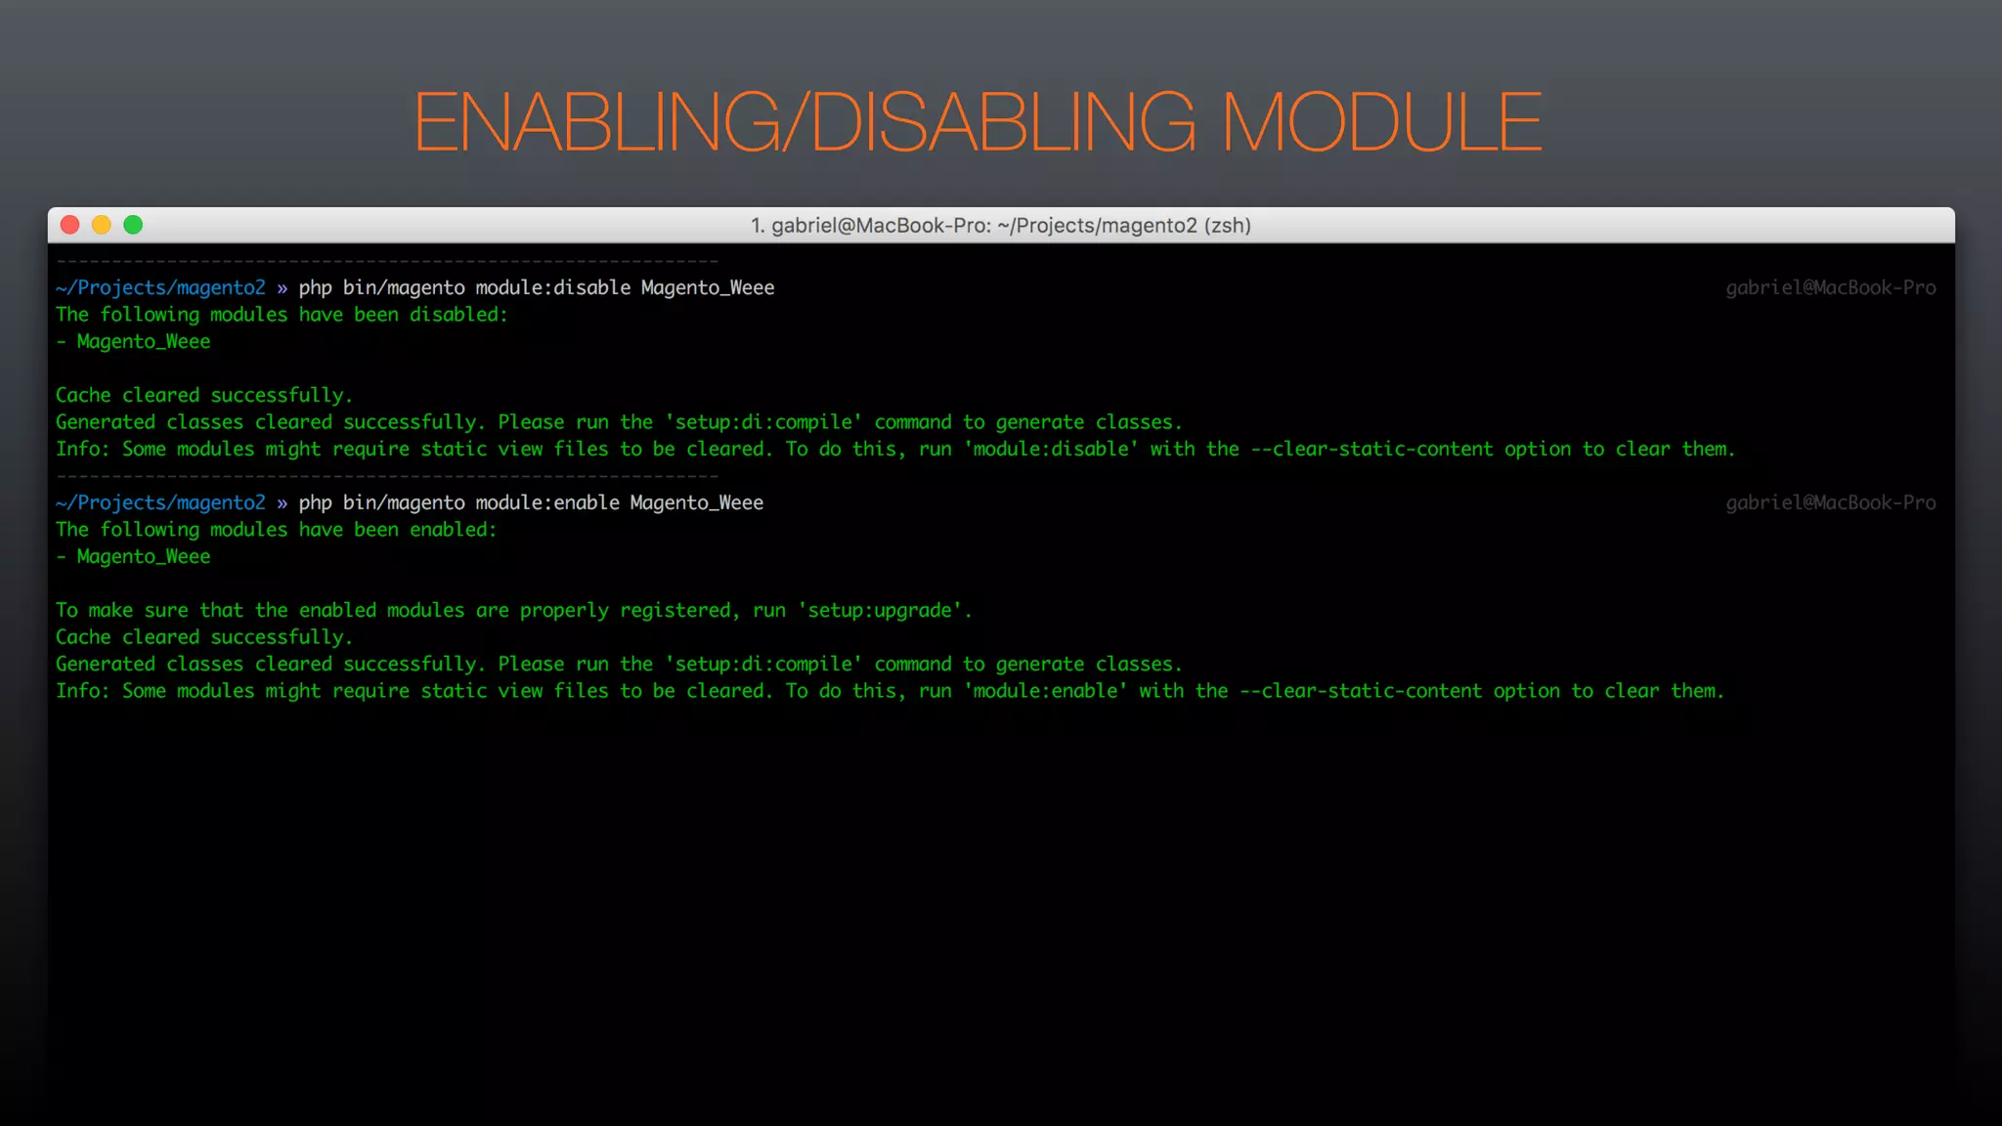The width and height of the screenshot is (2002, 1126).
Task: Click the line mentioning 'setup:upgrade'
Action: [513, 611]
